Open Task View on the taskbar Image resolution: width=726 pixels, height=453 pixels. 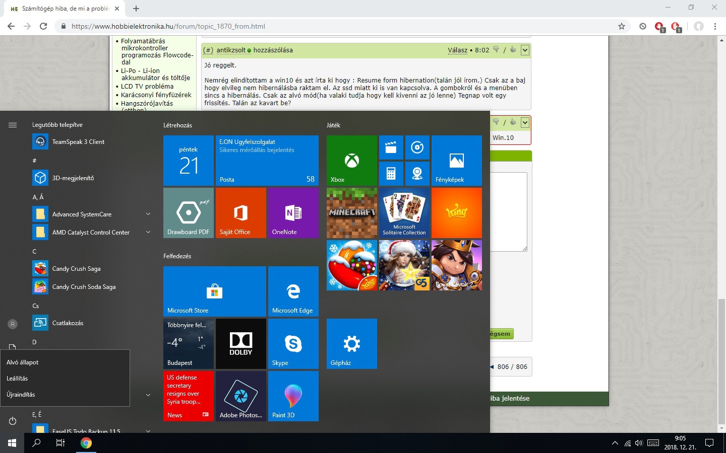pyautogui.click(x=60, y=443)
